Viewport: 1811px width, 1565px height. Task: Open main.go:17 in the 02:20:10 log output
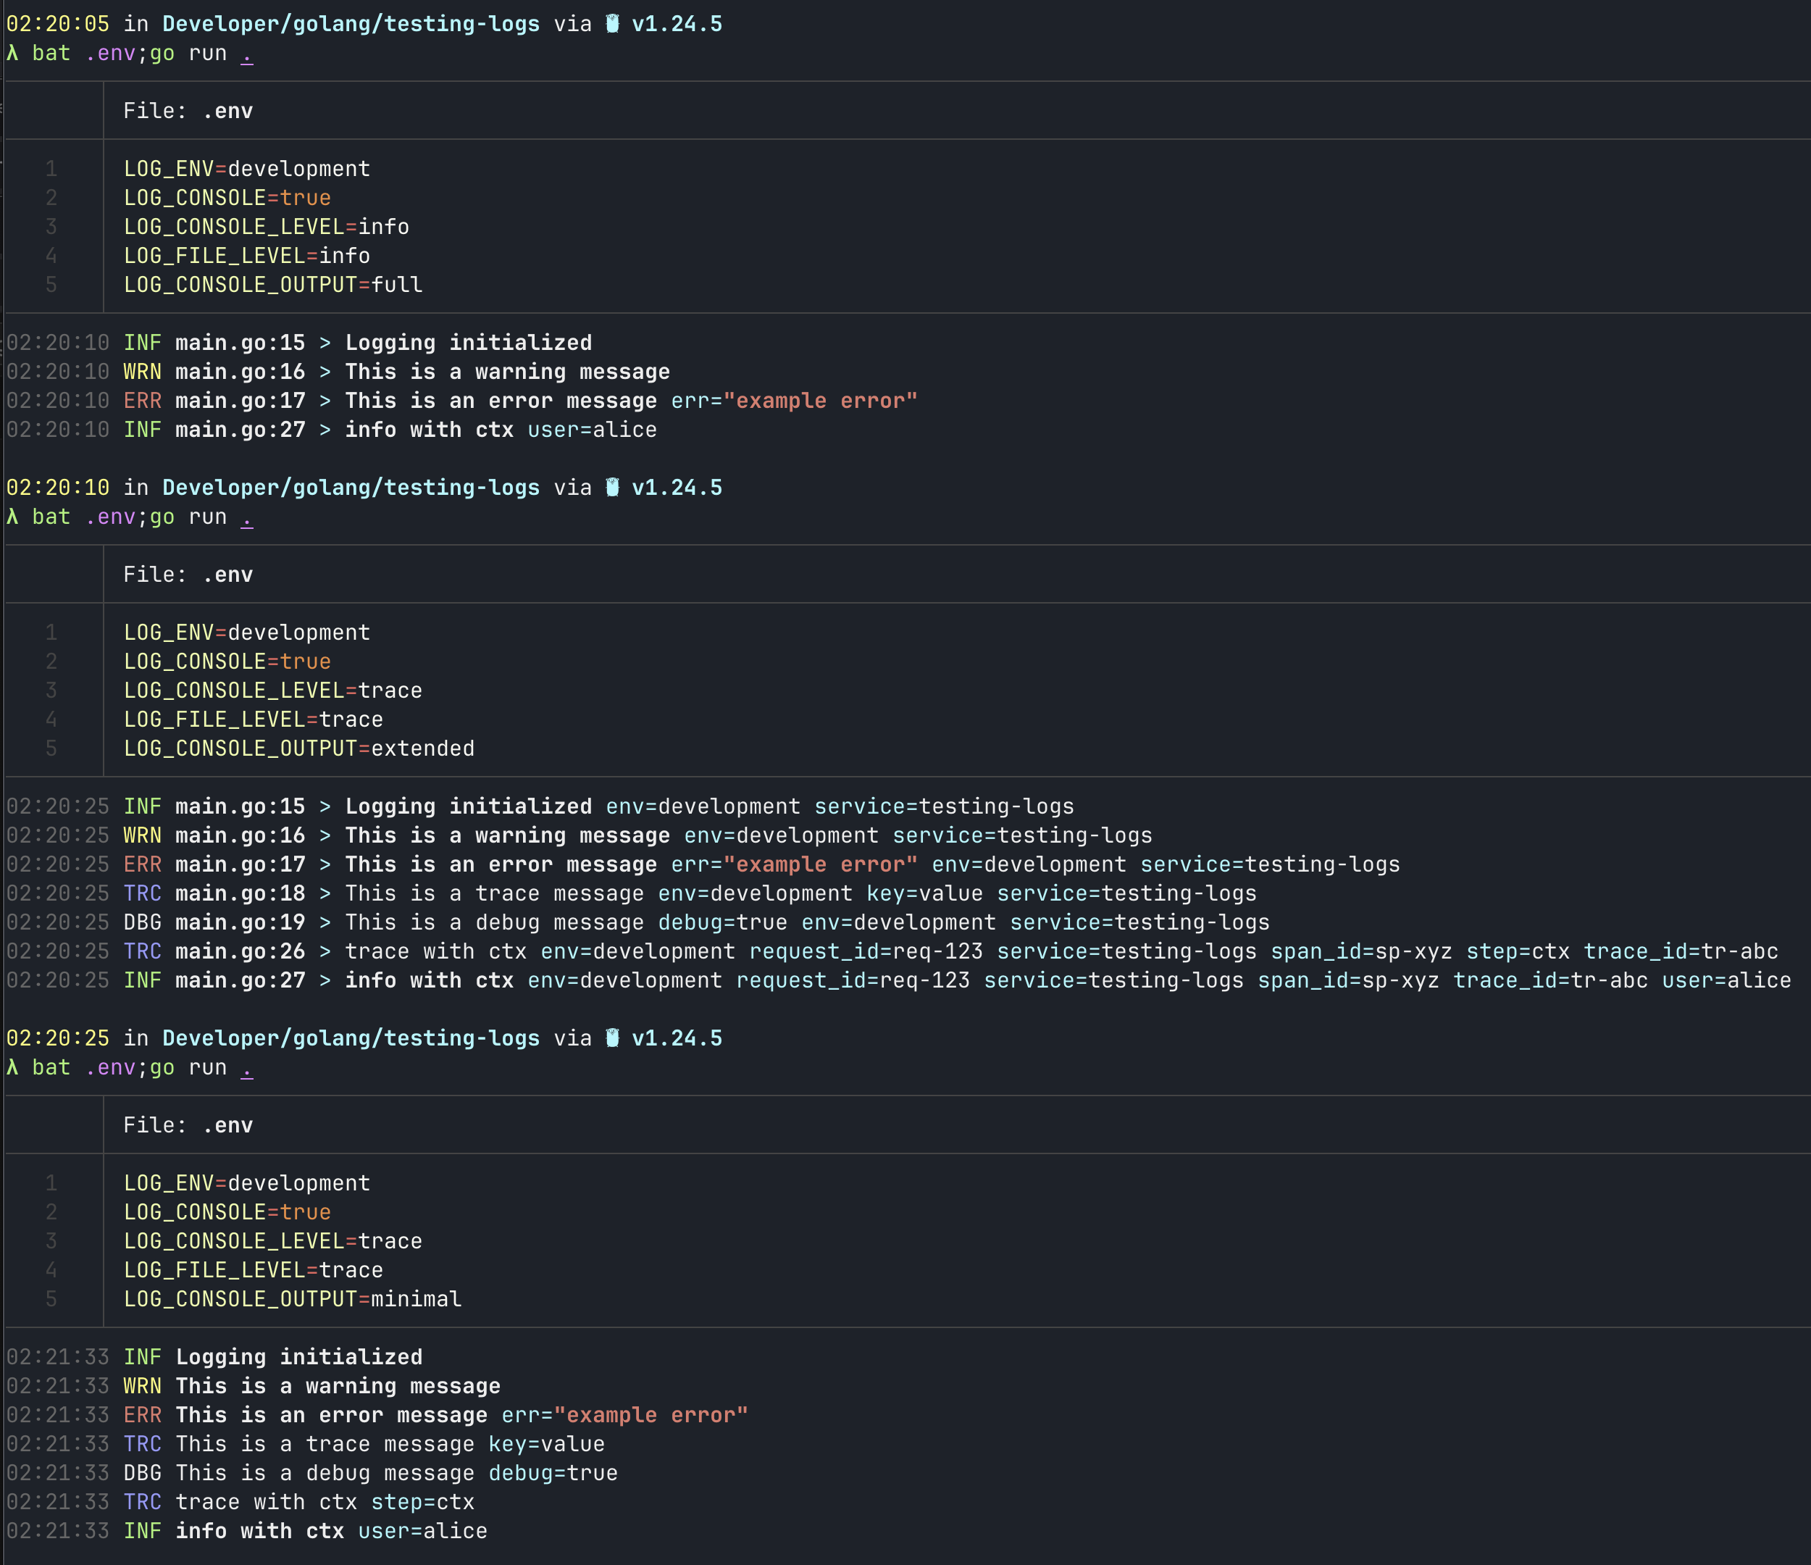point(241,401)
